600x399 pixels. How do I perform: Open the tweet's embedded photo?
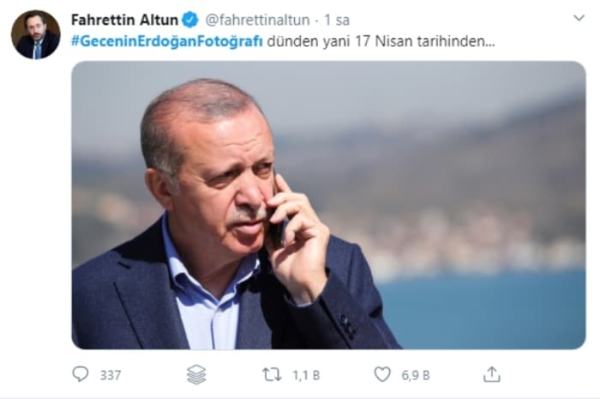pos(328,205)
